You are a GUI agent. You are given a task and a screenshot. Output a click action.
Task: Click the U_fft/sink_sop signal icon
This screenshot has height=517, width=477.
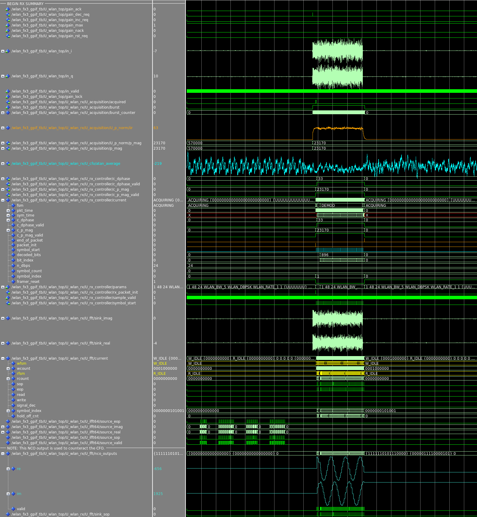coord(8,514)
